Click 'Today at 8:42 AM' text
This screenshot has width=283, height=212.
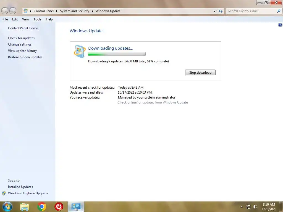(x=131, y=88)
